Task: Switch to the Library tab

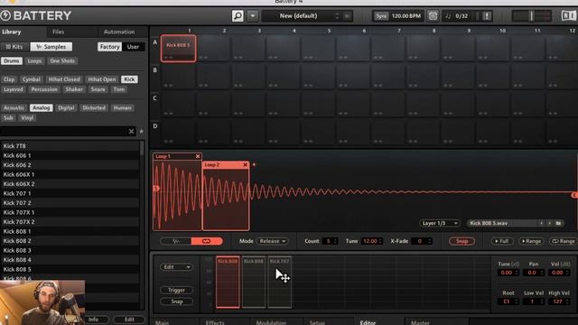Action: (x=12, y=32)
